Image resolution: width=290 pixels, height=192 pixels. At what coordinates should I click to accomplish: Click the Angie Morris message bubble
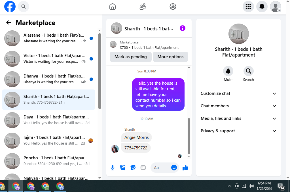point(136,137)
